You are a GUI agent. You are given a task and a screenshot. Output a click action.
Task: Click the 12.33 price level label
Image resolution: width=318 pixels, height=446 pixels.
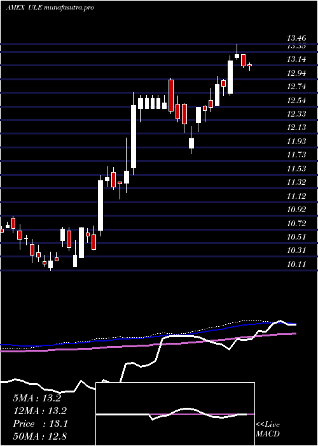tap(296, 114)
